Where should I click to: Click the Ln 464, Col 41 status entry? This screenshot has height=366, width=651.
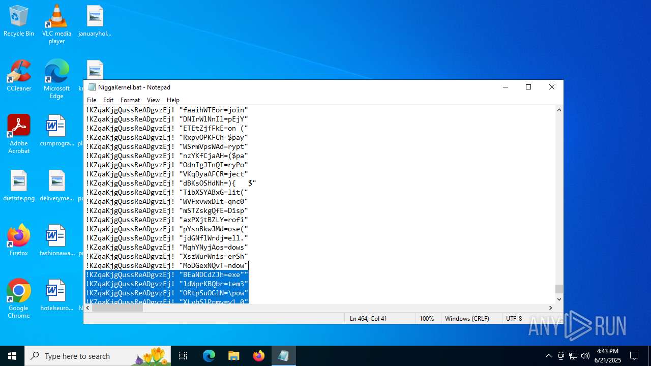(379, 318)
